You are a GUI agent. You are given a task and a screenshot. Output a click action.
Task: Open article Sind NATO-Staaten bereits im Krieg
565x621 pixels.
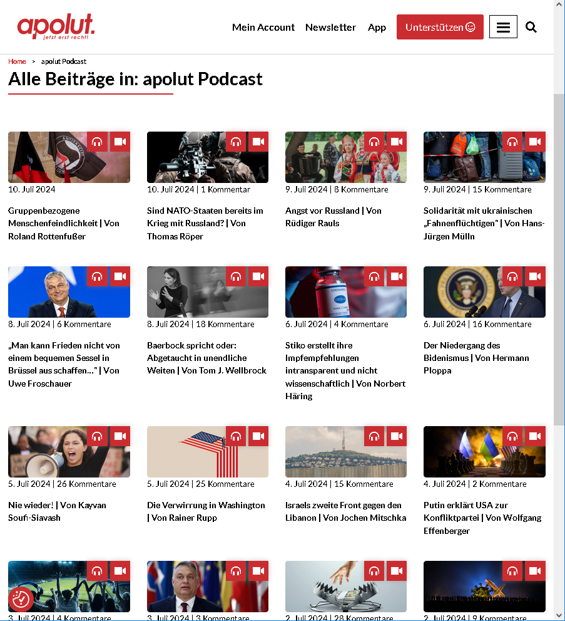point(205,223)
